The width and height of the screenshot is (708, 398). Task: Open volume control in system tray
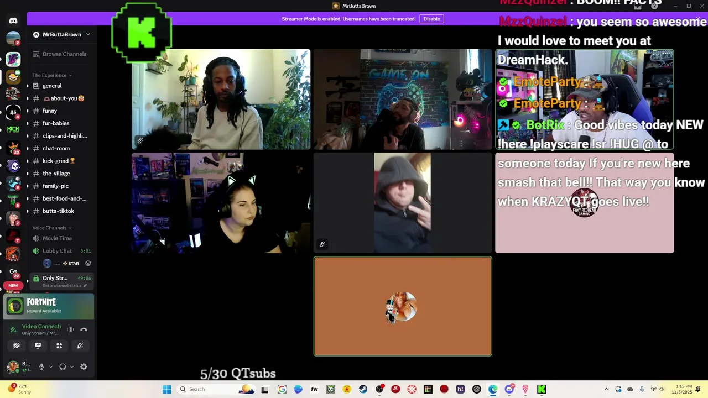(x=662, y=389)
